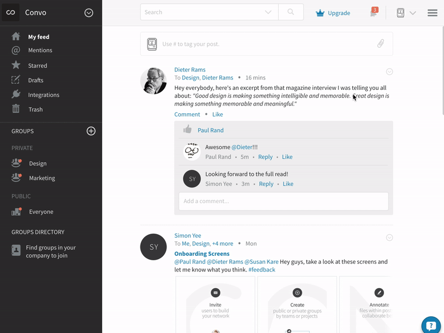This screenshot has height=333, width=444.
Task: Select Drafts in sidebar
Action: click(x=36, y=80)
